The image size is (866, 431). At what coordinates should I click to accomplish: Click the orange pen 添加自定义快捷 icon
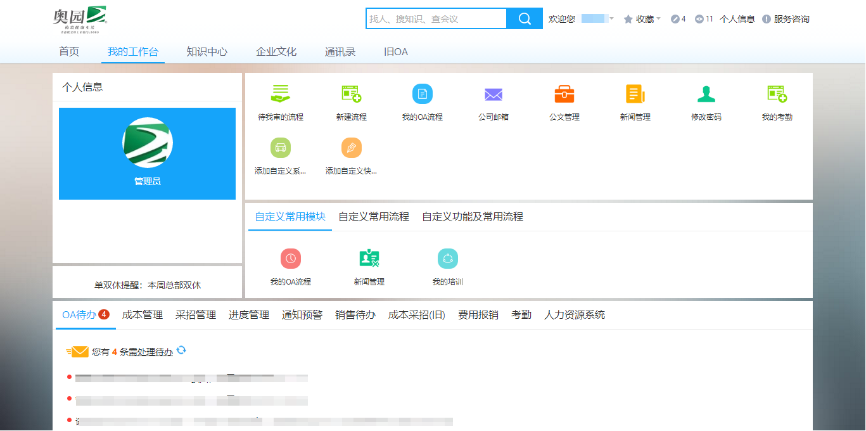pos(352,147)
